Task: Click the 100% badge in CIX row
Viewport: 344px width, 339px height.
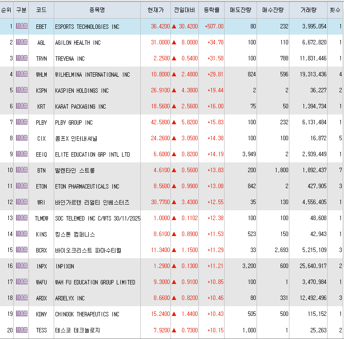Action: point(22,138)
